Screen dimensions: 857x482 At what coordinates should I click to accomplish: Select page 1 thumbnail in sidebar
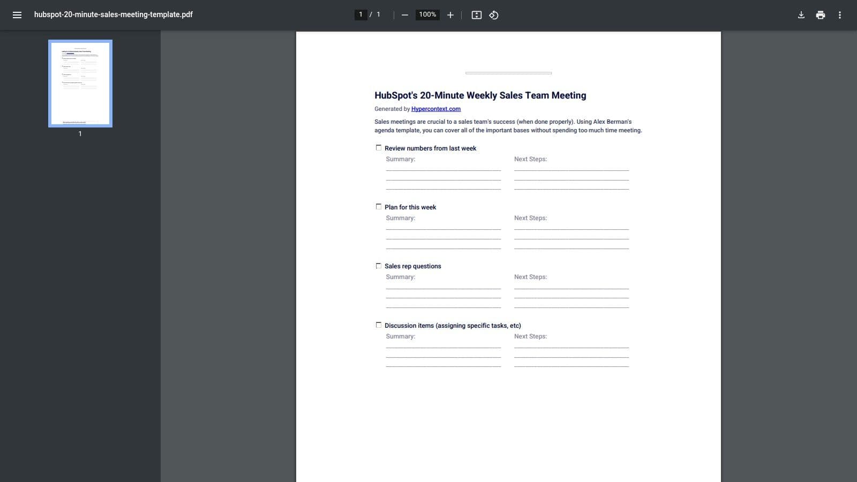80,83
